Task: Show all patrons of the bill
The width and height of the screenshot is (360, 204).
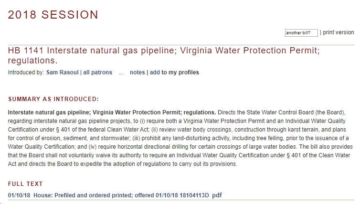Action: (97, 72)
